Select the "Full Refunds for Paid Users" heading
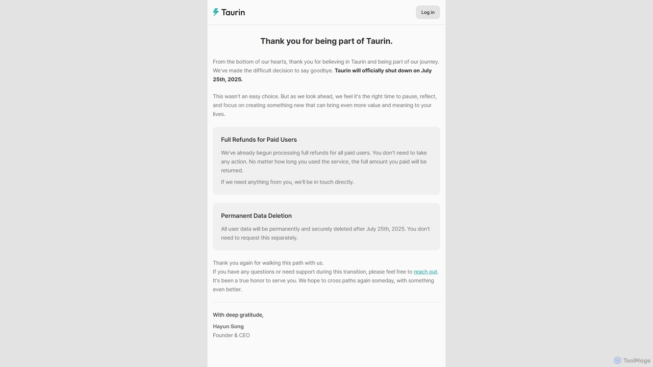 [259, 140]
